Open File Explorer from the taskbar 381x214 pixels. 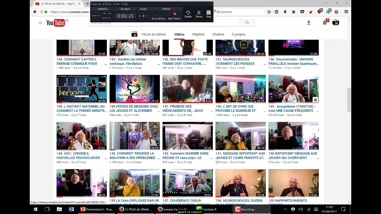click(x=59, y=209)
